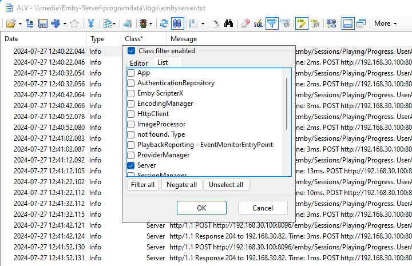This screenshot has width=412, height=266.
Task: Select log row dated 2024-07-27 12:41:12.105
Action: (x=49, y=171)
